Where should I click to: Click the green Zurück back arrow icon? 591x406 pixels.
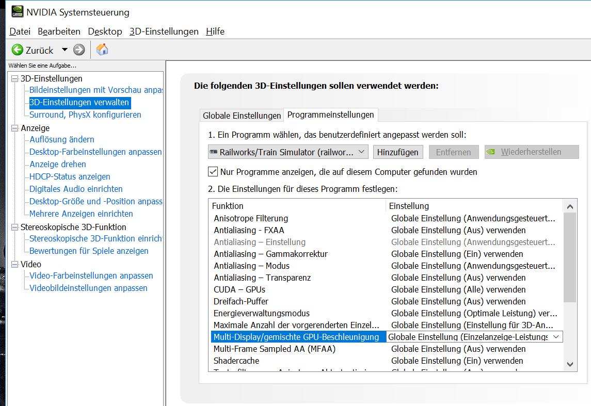click(x=18, y=50)
